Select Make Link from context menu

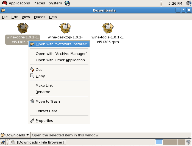(x=59, y=85)
